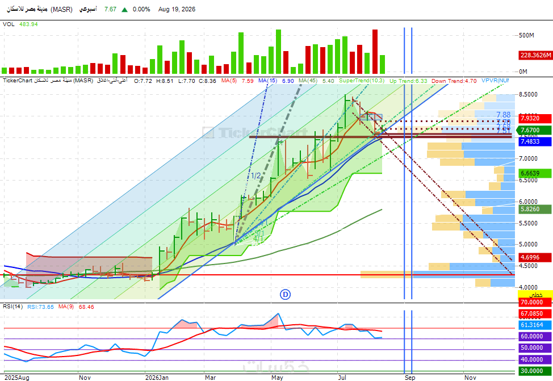553x381 pixels.
Task: Click the green 7.6700 current price tag
Action: click(x=534, y=130)
